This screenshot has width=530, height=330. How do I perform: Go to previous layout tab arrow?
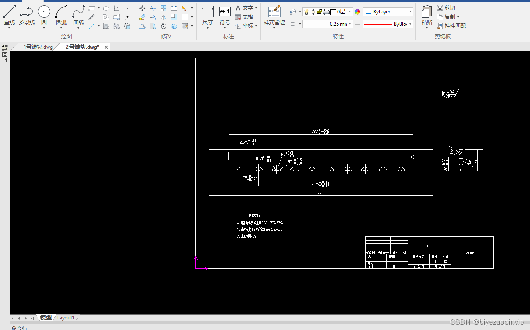coord(19,318)
